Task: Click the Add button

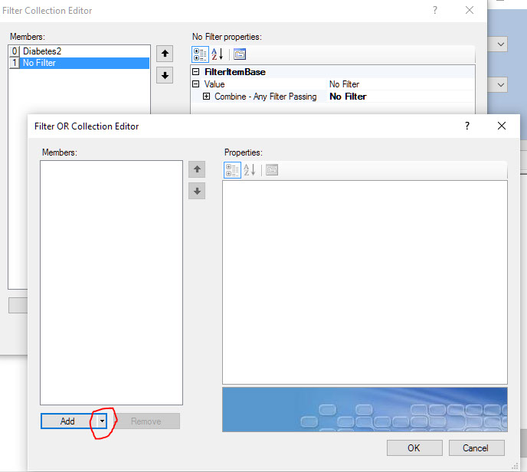Action: pyautogui.click(x=67, y=421)
